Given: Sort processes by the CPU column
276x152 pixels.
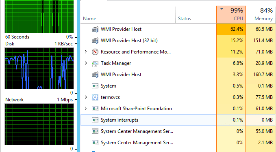Looking at the screenshot, I should [231, 15].
